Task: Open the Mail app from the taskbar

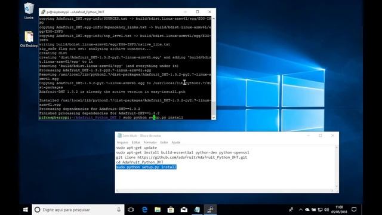Action: (184, 210)
